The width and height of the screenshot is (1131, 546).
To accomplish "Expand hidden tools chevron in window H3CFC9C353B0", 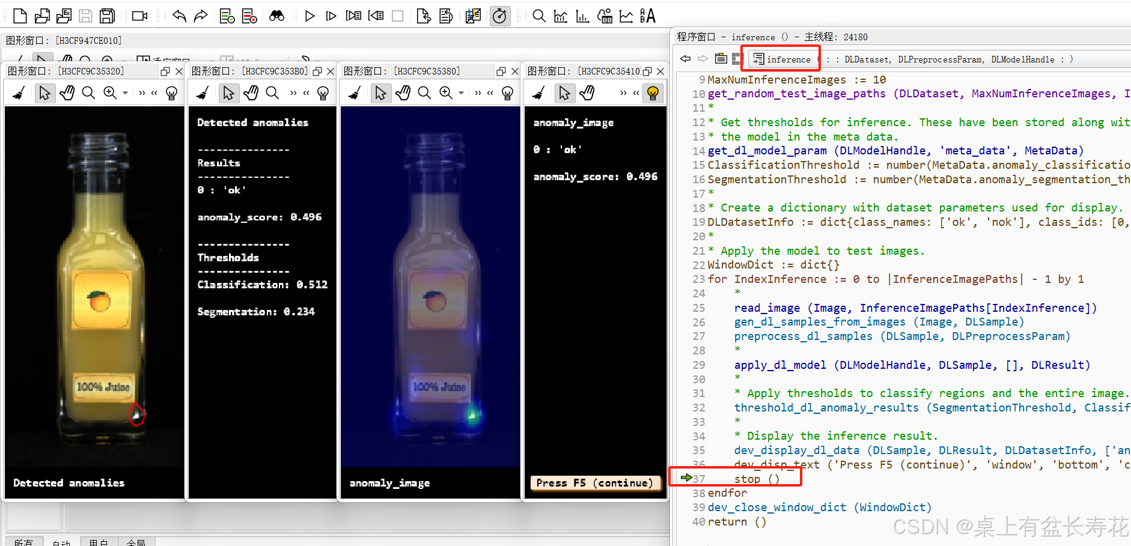I will point(293,93).
